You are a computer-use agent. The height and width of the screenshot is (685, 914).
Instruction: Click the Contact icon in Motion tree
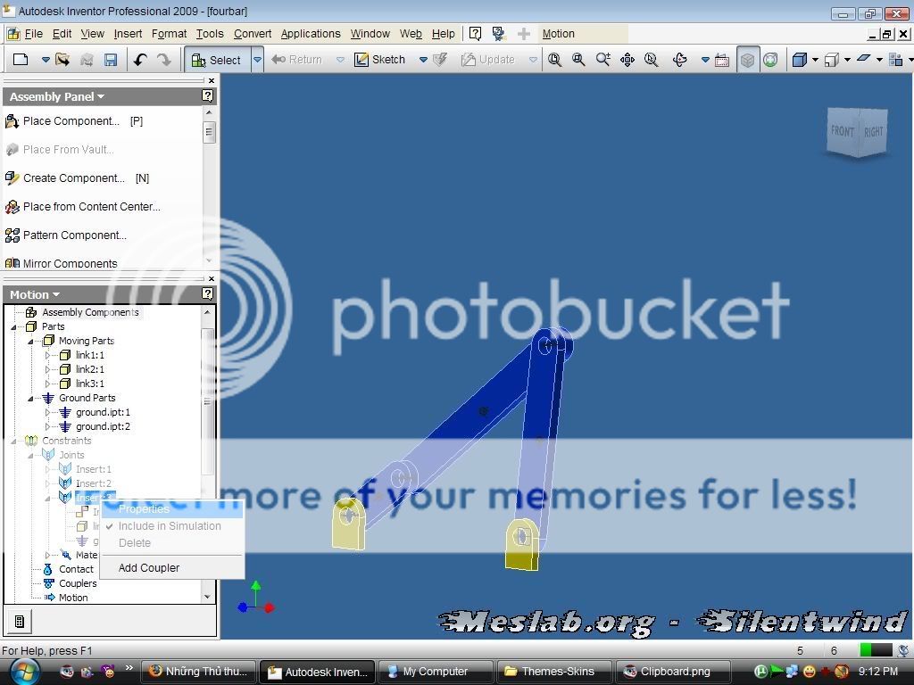[48, 569]
